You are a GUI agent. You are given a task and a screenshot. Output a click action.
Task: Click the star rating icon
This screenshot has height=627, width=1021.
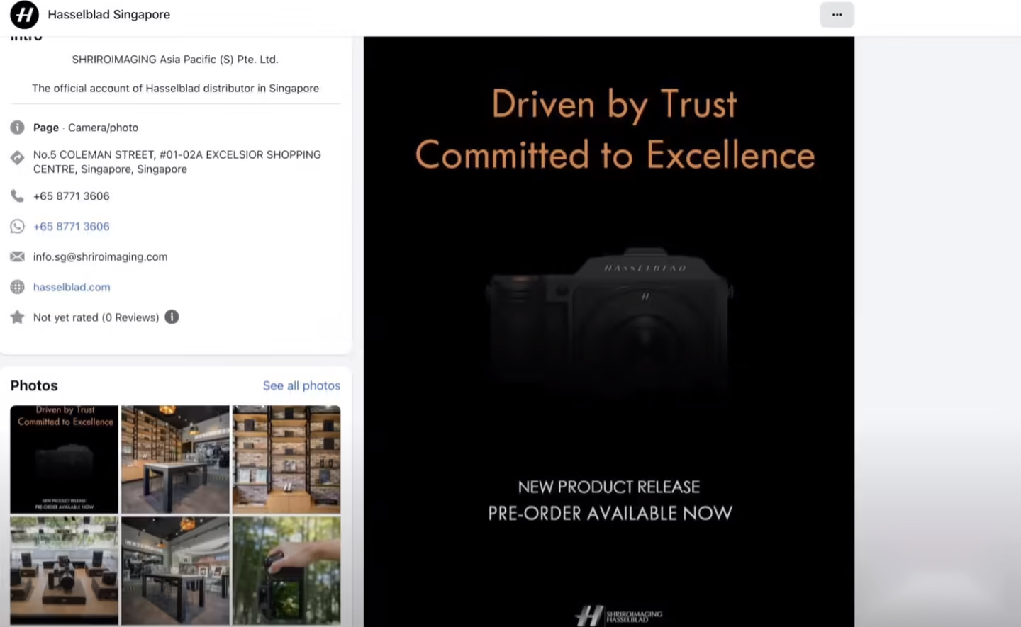pos(17,317)
